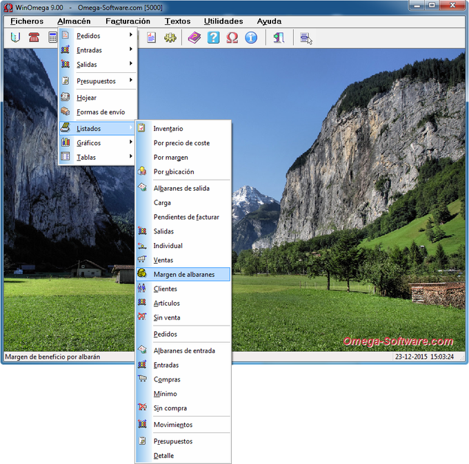Click the Compras shopping cart icon
This screenshot has height=464, width=469.
pos(142,379)
